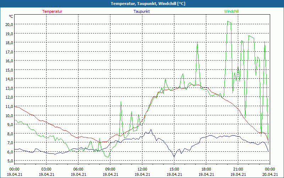Click the 10,0 label on the y-axis
The width and height of the screenshot is (284, 178).
click(x=9, y=115)
